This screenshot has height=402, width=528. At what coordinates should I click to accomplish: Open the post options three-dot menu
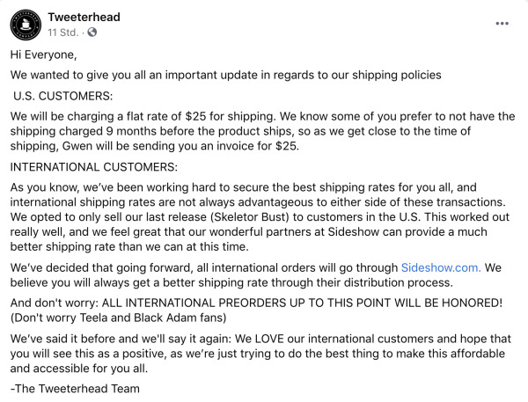(x=502, y=24)
